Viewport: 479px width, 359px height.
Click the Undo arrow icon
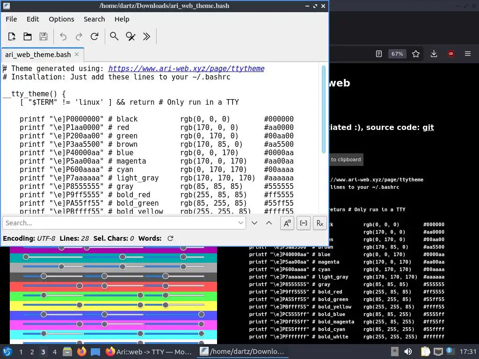click(x=63, y=36)
